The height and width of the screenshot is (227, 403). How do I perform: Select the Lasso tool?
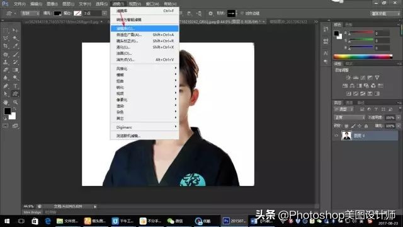click(6, 38)
